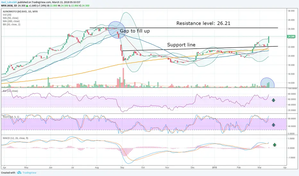Click the Gap to fill up annotation
299x176 pixels.
[x=135, y=31]
